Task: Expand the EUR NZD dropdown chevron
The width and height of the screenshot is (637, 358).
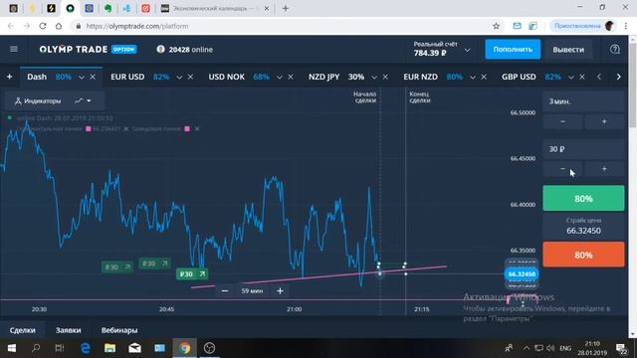Action: pyautogui.click(x=473, y=78)
